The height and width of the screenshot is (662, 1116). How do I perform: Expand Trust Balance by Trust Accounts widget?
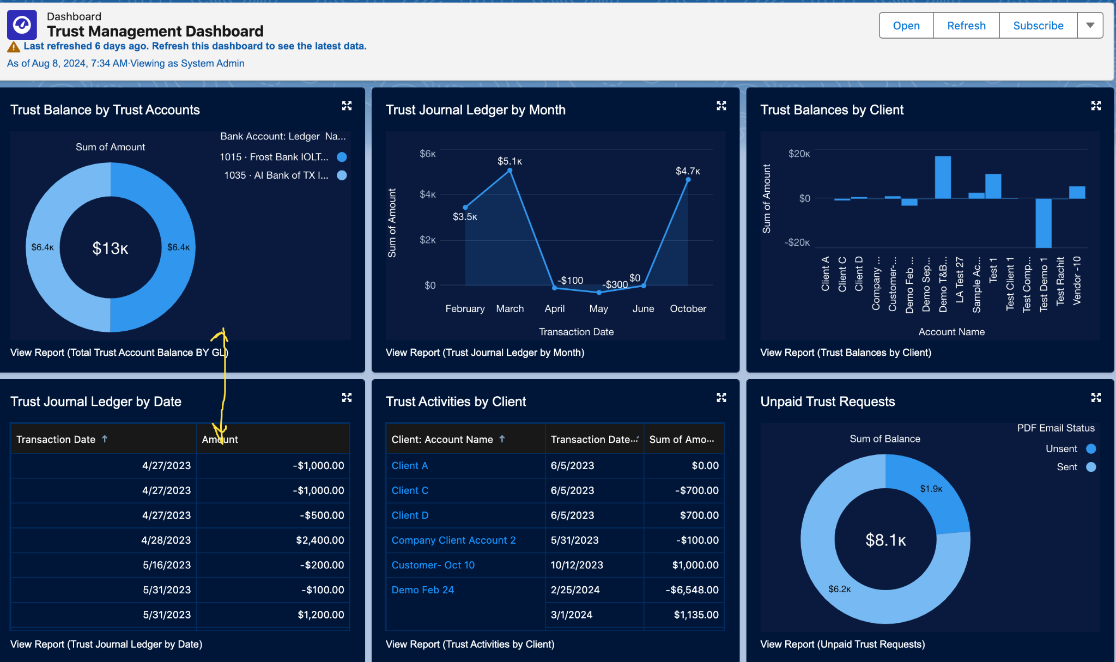point(347,106)
